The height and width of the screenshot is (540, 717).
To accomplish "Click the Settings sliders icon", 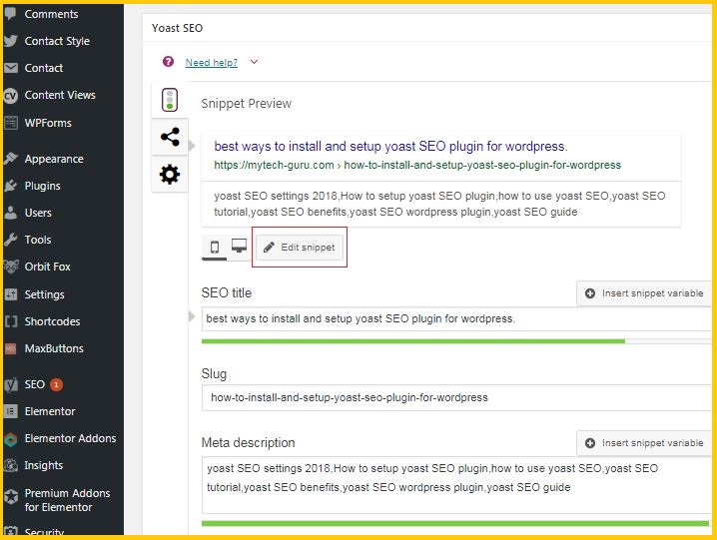I will (x=11, y=294).
